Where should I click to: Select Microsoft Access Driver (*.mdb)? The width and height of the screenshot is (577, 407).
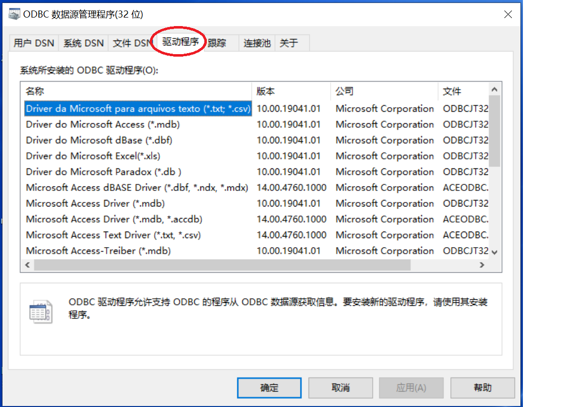point(256,203)
